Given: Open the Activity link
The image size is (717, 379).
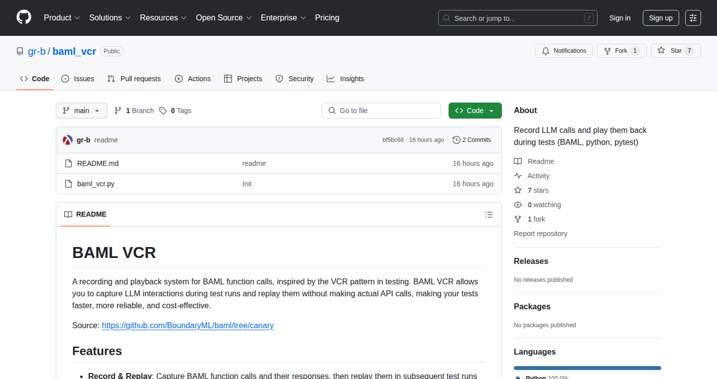Looking at the screenshot, I should pos(538,176).
